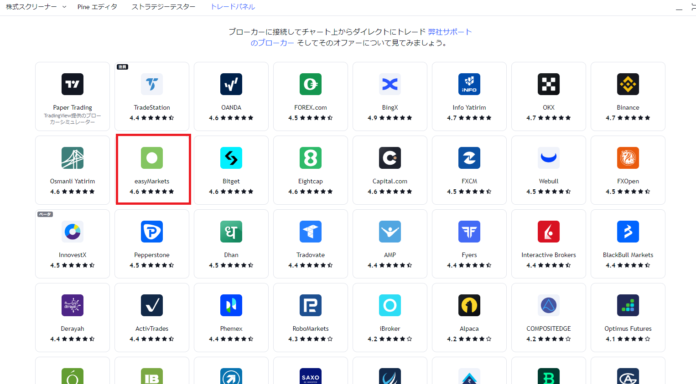Click the Info Yatirim logo
The height and width of the screenshot is (384, 696).
(x=469, y=84)
